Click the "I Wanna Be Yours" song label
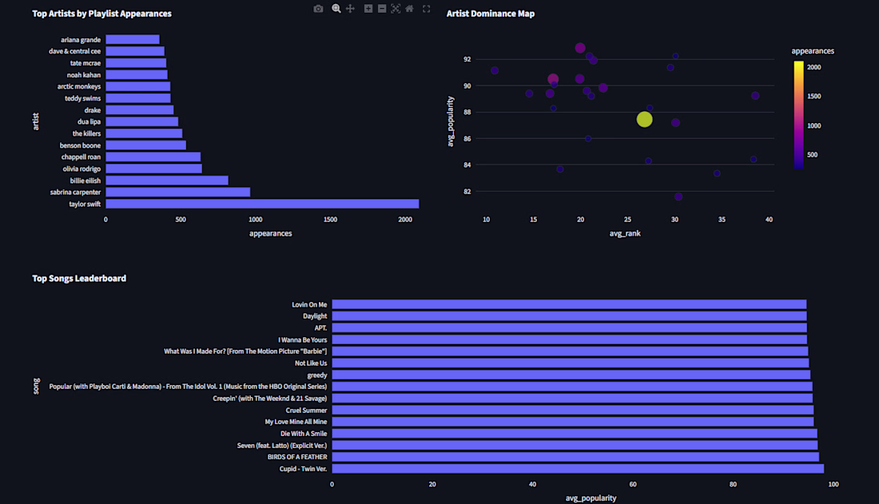Image resolution: width=879 pixels, height=504 pixels. (303, 339)
